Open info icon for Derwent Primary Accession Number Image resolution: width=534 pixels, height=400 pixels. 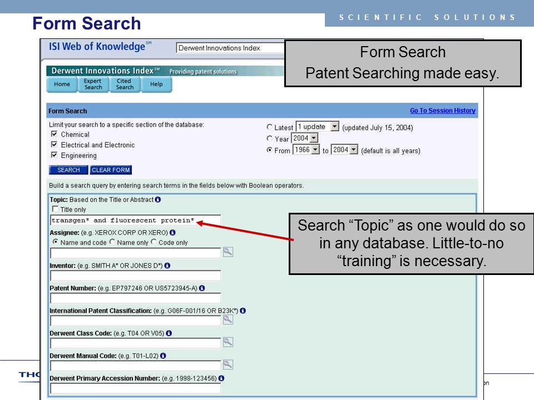pos(221,378)
